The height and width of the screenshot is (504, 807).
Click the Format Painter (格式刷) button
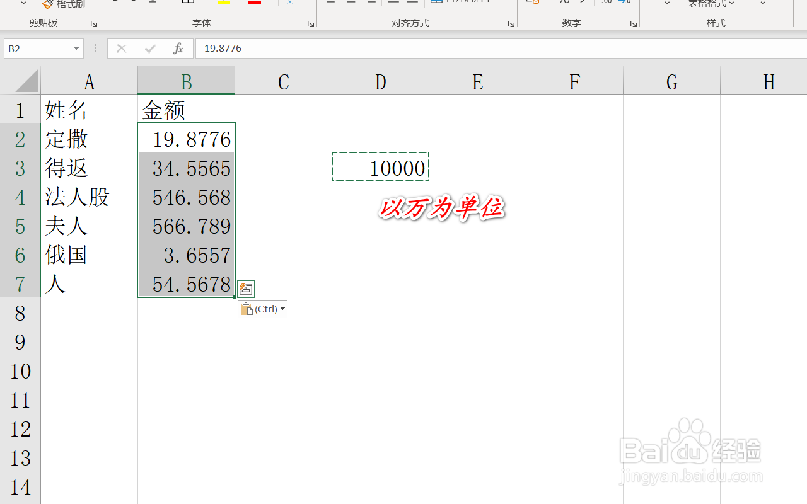coord(62,4)
